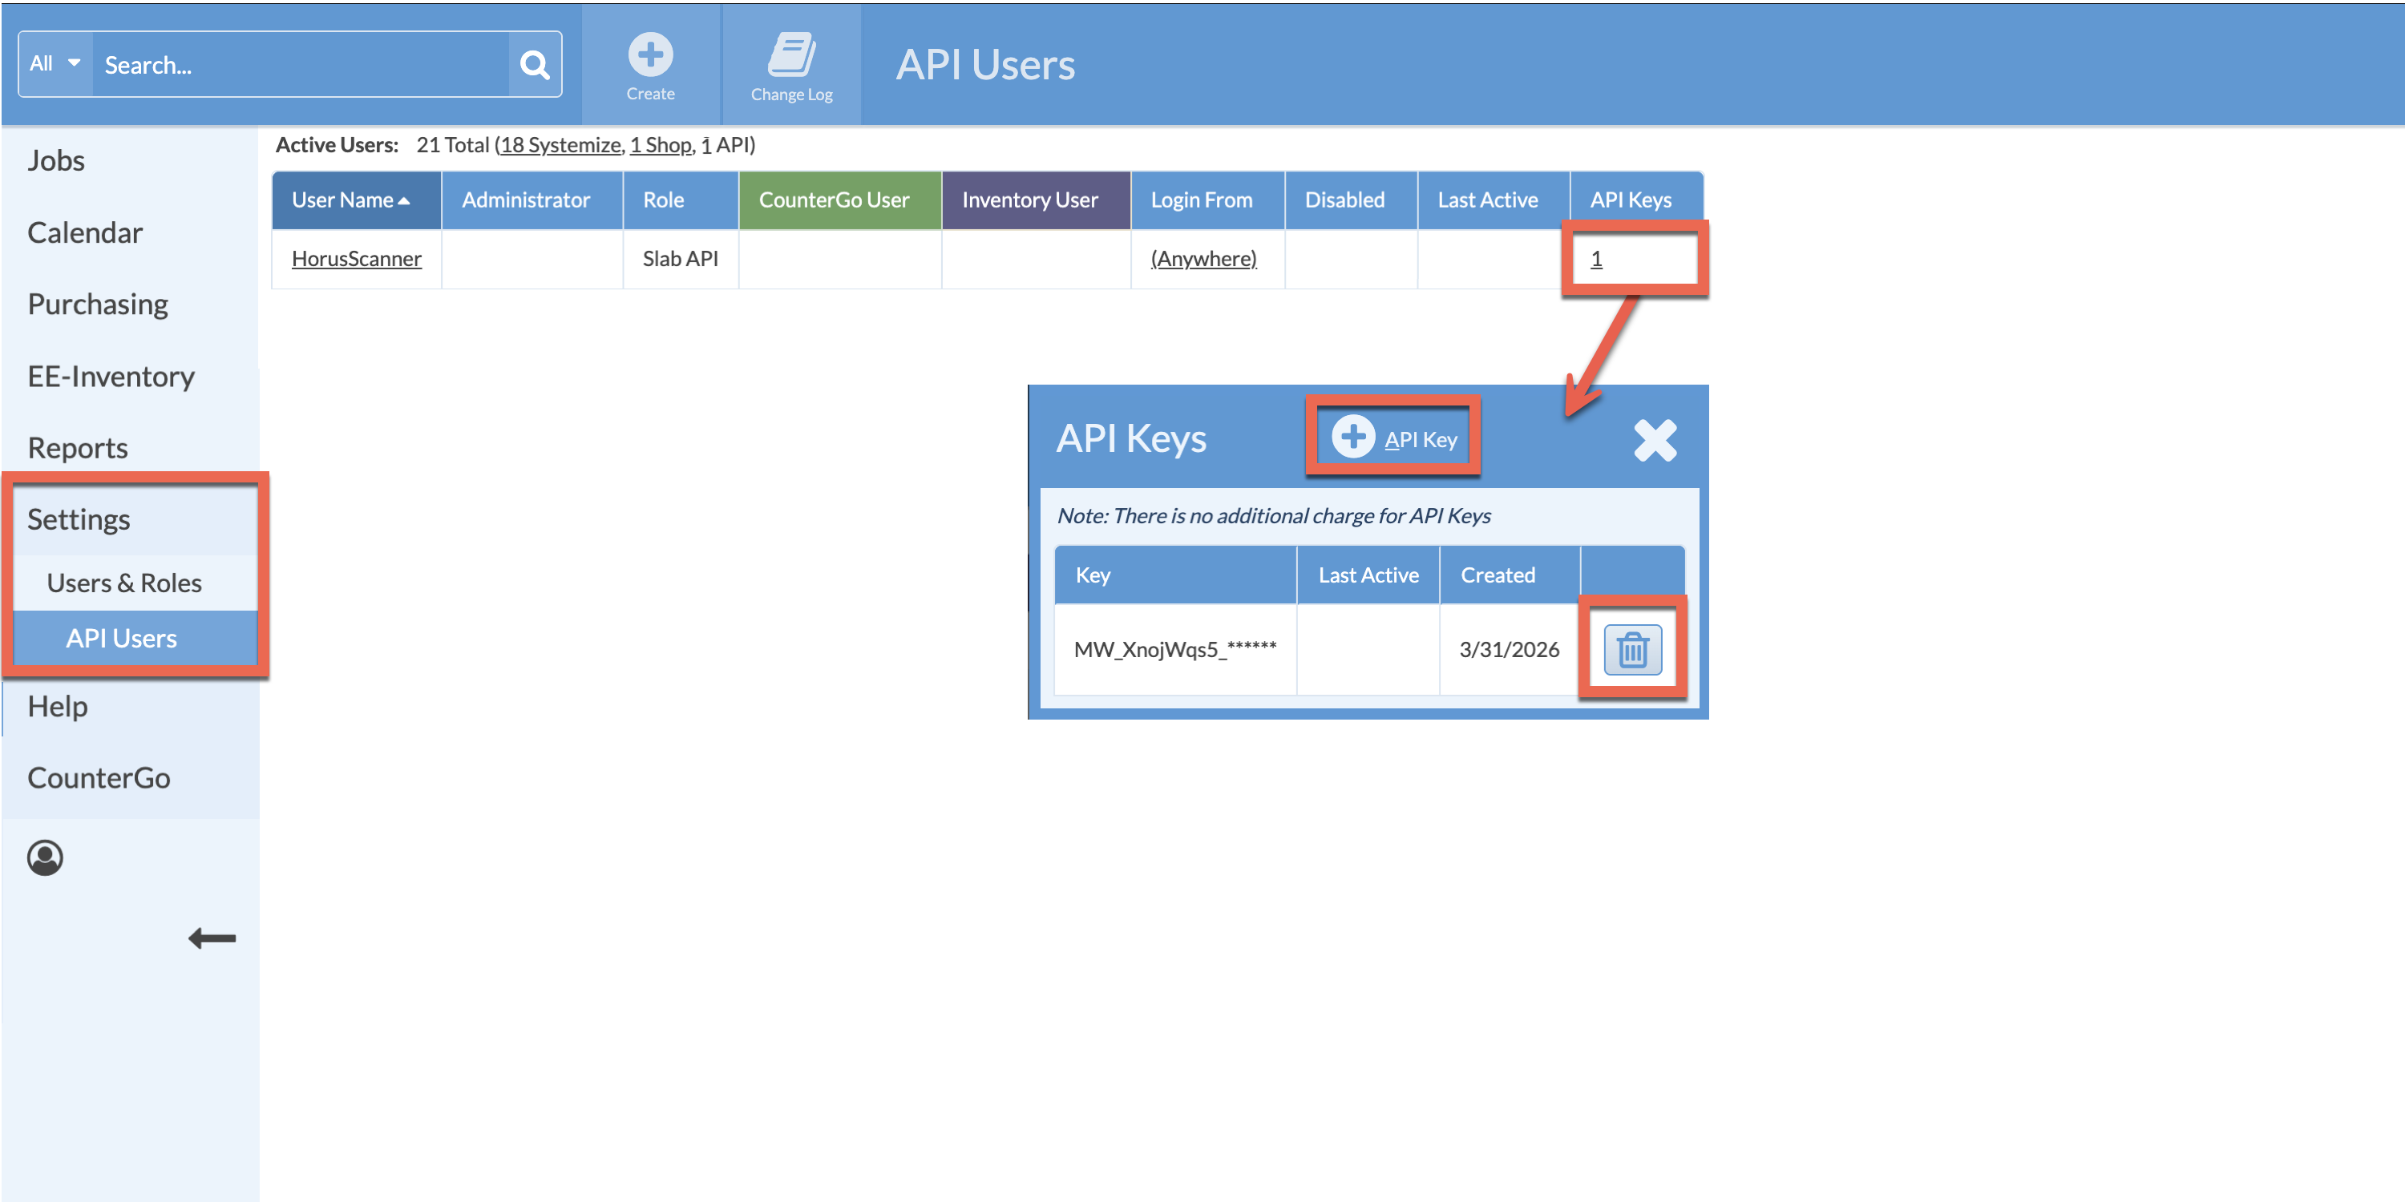
Task: Click the search magnifier icon
Action: click(x=534, y=63)
